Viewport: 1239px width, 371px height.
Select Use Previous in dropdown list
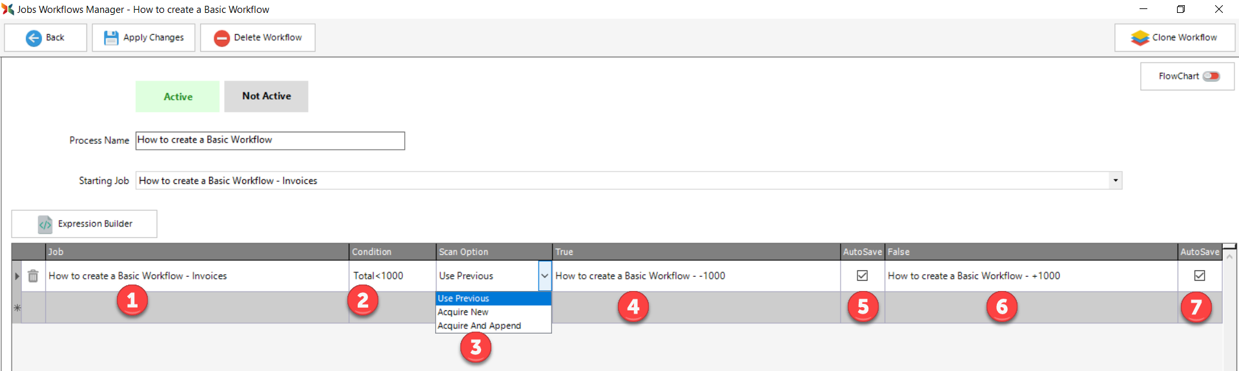464,299
